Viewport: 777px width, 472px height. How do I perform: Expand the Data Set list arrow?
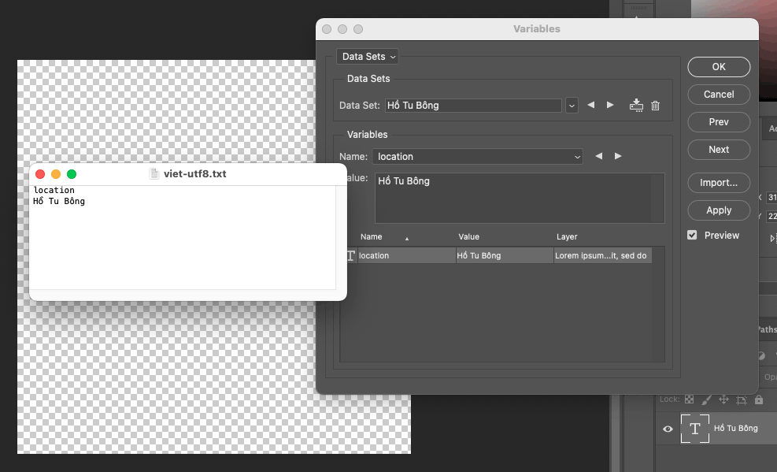[x=572, y=106]
